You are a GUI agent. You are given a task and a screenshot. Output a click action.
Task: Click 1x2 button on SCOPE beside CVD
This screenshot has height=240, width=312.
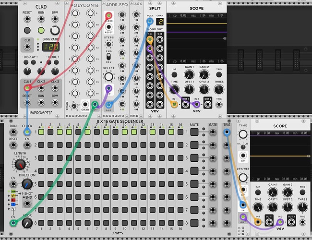[258, 192]
